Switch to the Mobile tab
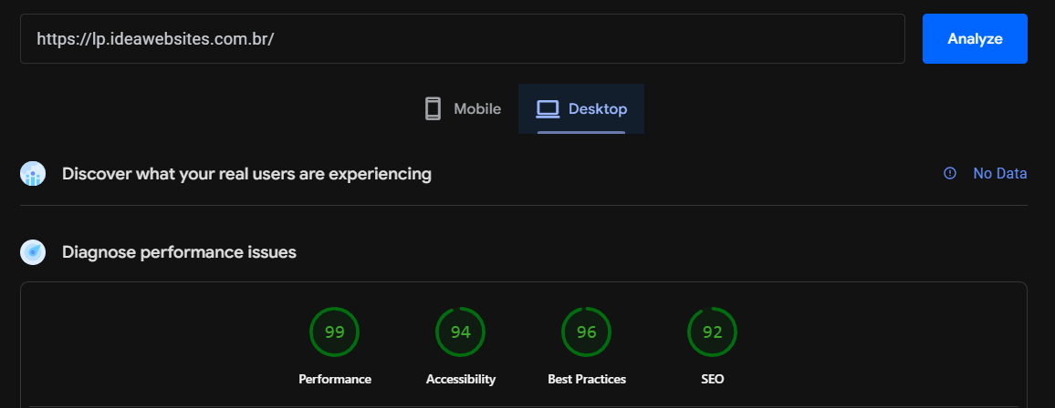The height and width of the screenshot is (408, 1055). (463, 108)
